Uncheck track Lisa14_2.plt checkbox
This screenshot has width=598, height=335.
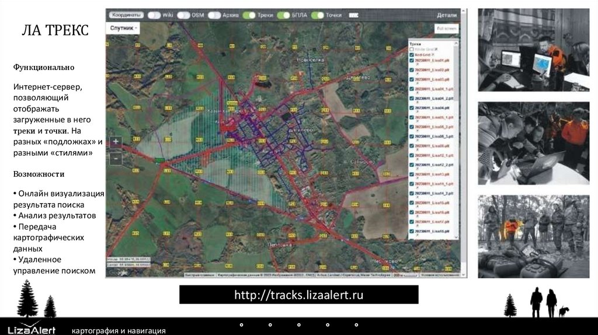(412, 194)
